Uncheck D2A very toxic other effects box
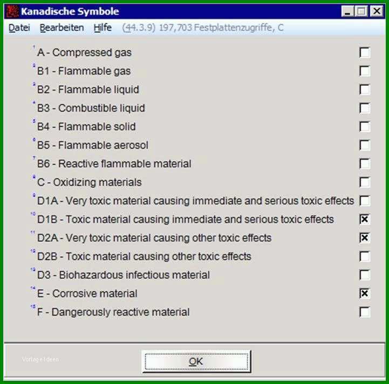Image resolution: width=389 pixels, height=384 pixels. click(x=365, y=238)
